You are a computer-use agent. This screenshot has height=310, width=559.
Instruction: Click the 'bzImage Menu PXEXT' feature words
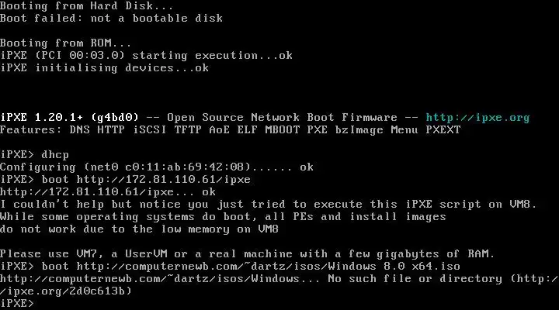click(x=398, y=130)
